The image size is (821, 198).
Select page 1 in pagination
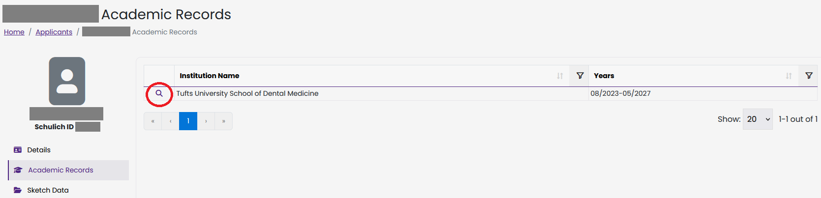tap(188, 121)
